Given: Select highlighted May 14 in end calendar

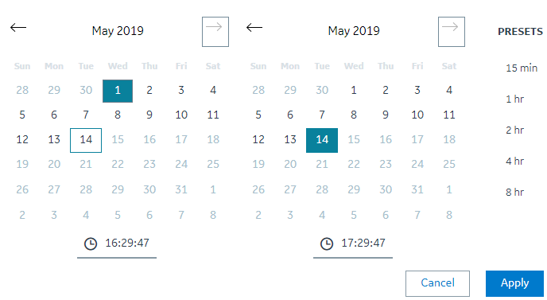Looking at the screenshot, I should coord(322,140).
